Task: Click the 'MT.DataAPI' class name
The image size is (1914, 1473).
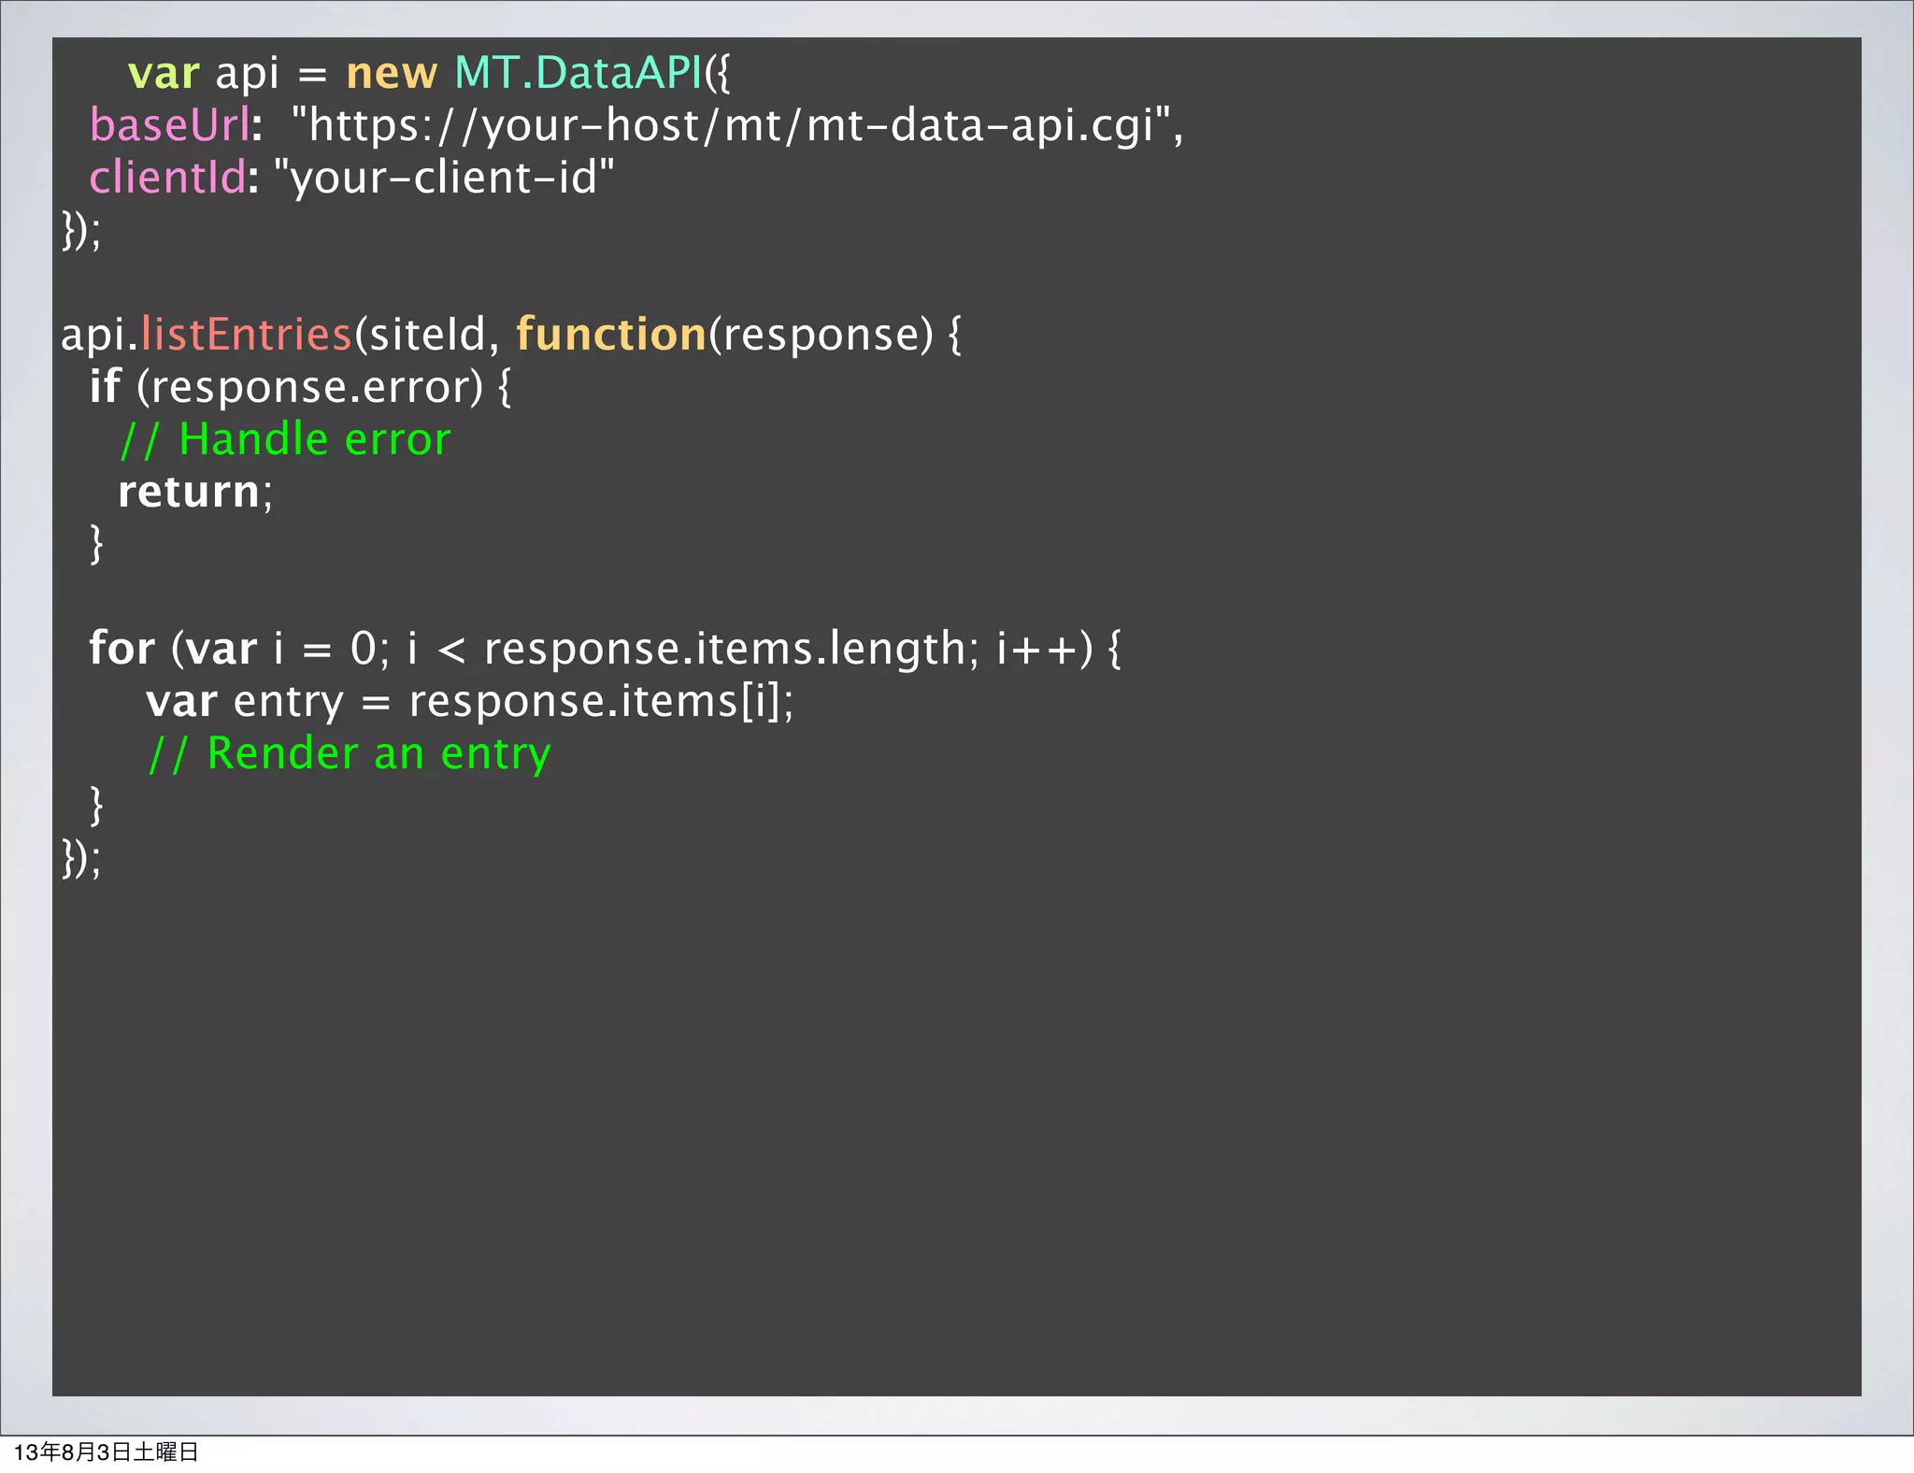Action: pos(578,73)
